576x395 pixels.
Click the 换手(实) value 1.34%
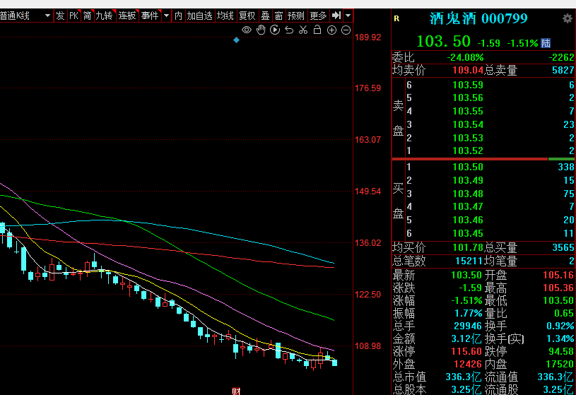click(x=560, y=338)
